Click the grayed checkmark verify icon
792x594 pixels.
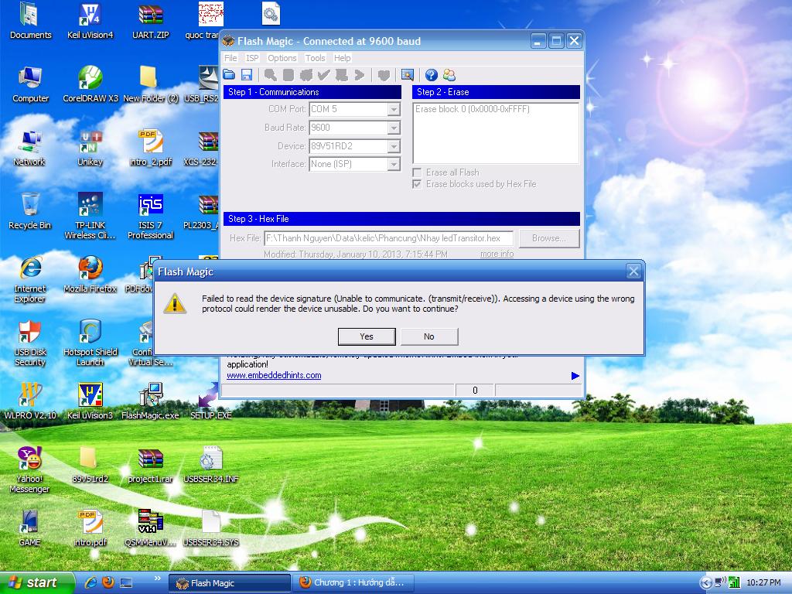pyautogui.click(x=324, y=75)
